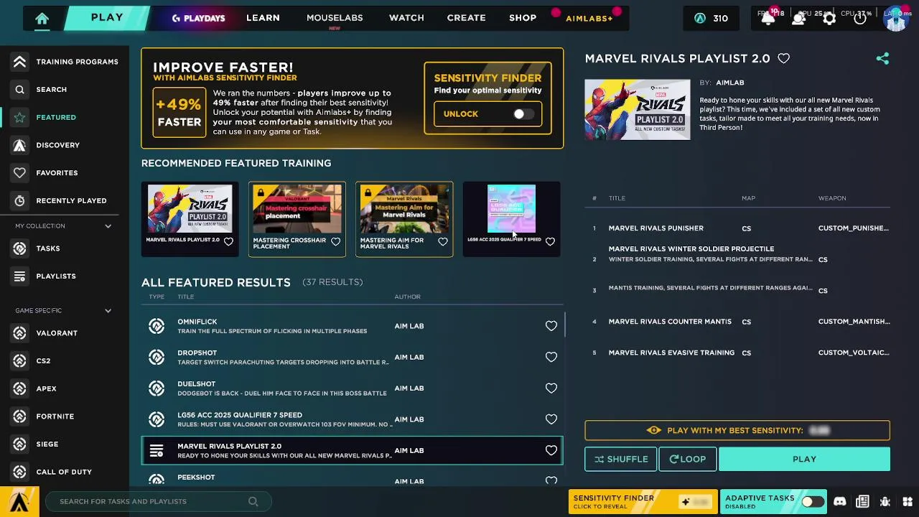919x517 pixels.
Task: Favorite Marvel Rivals Playlist 2.0 list row
Action: coord(551,450)
